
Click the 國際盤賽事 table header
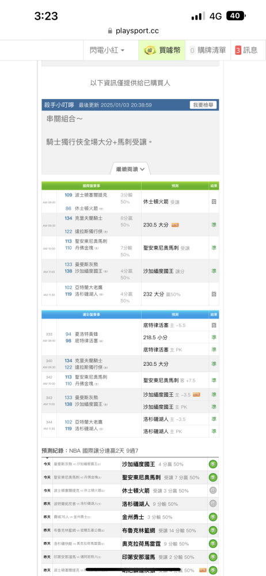tap(92, 185)
